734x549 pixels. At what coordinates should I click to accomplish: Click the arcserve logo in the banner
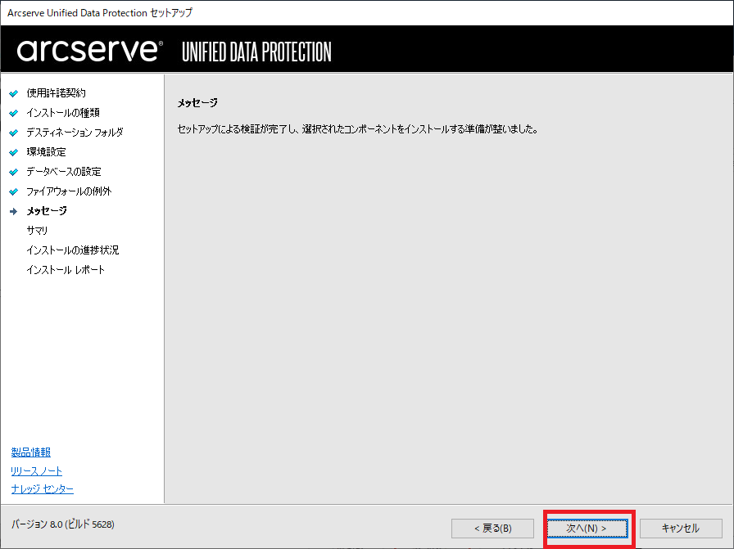click(90, 51)
